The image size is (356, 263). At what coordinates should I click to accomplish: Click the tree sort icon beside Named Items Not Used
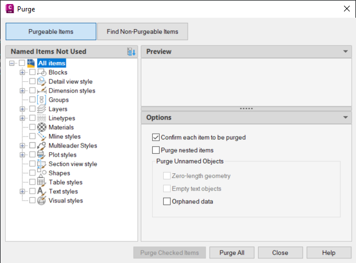tap(131, 51)
